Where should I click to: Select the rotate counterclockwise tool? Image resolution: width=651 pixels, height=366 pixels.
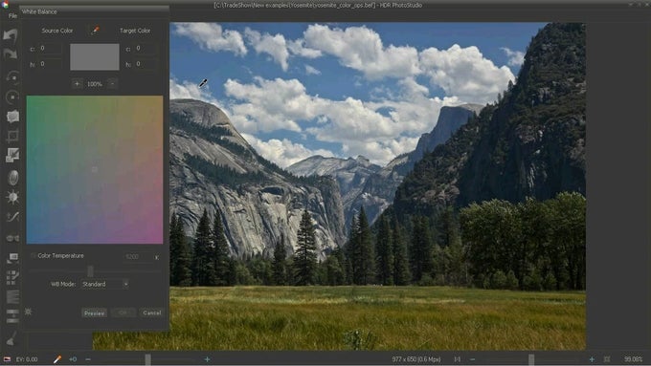point(12,77)
